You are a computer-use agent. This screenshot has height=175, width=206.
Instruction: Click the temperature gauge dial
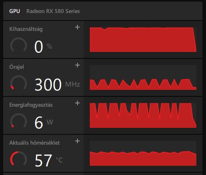(x=18, y=159)
